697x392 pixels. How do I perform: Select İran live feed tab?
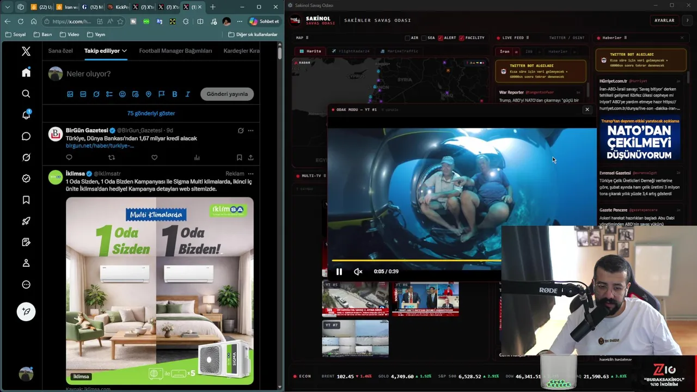click(x=505, y=52)
